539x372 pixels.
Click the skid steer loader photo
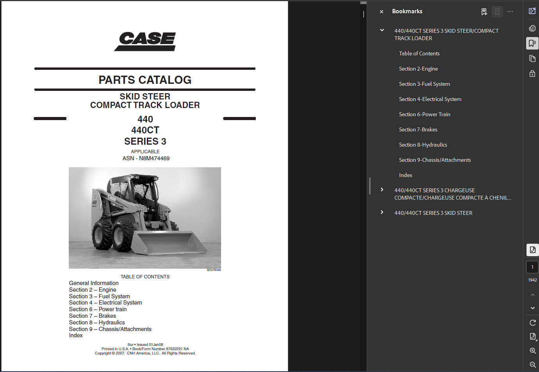click(x=145, y=218)
